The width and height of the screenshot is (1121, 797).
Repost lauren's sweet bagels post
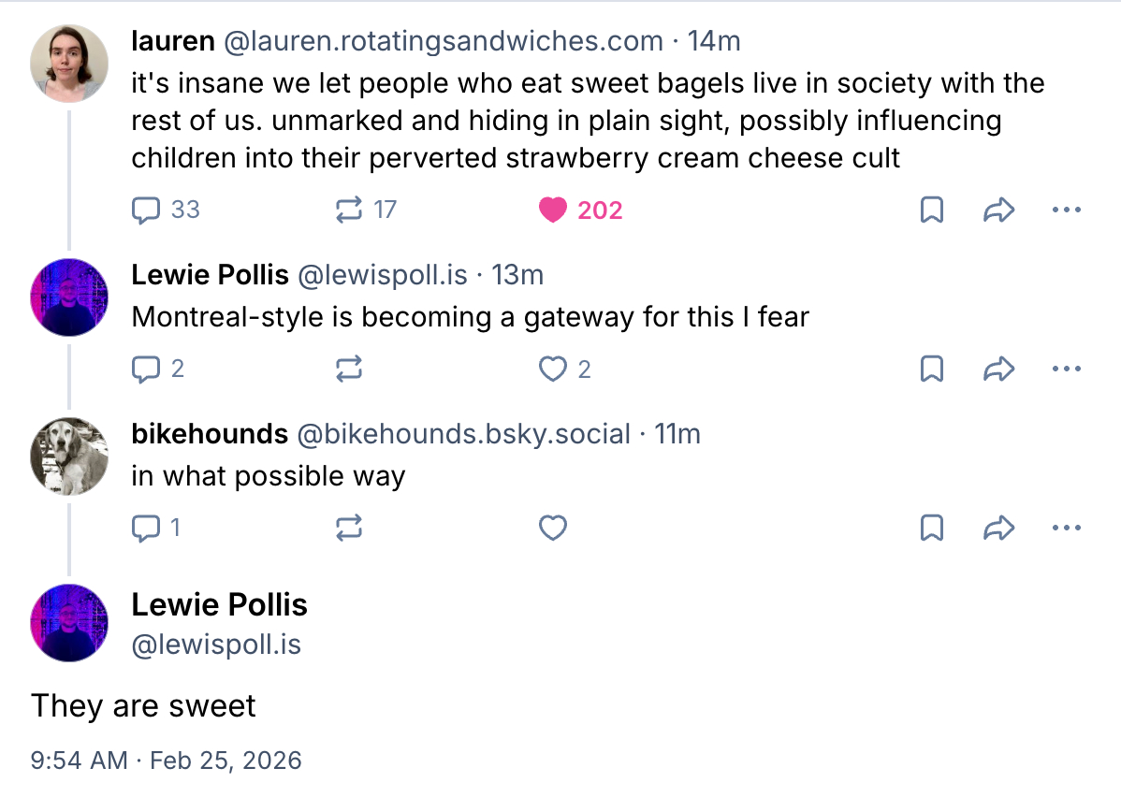pos(349,210)
